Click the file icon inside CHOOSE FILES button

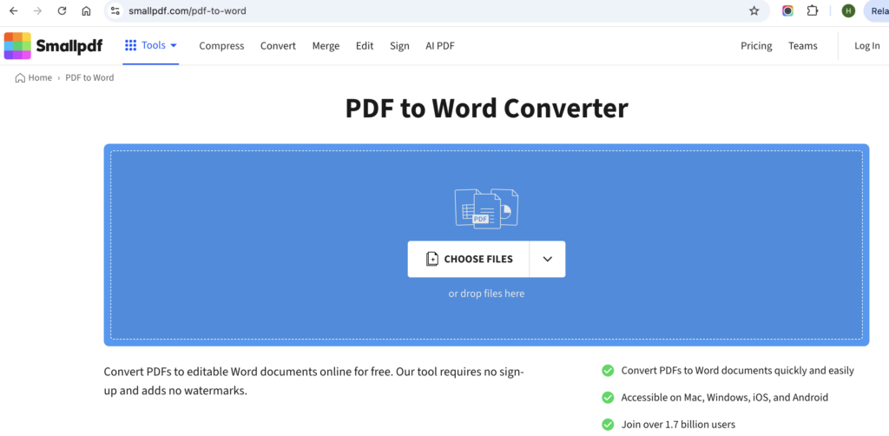(x=432, y=259)
